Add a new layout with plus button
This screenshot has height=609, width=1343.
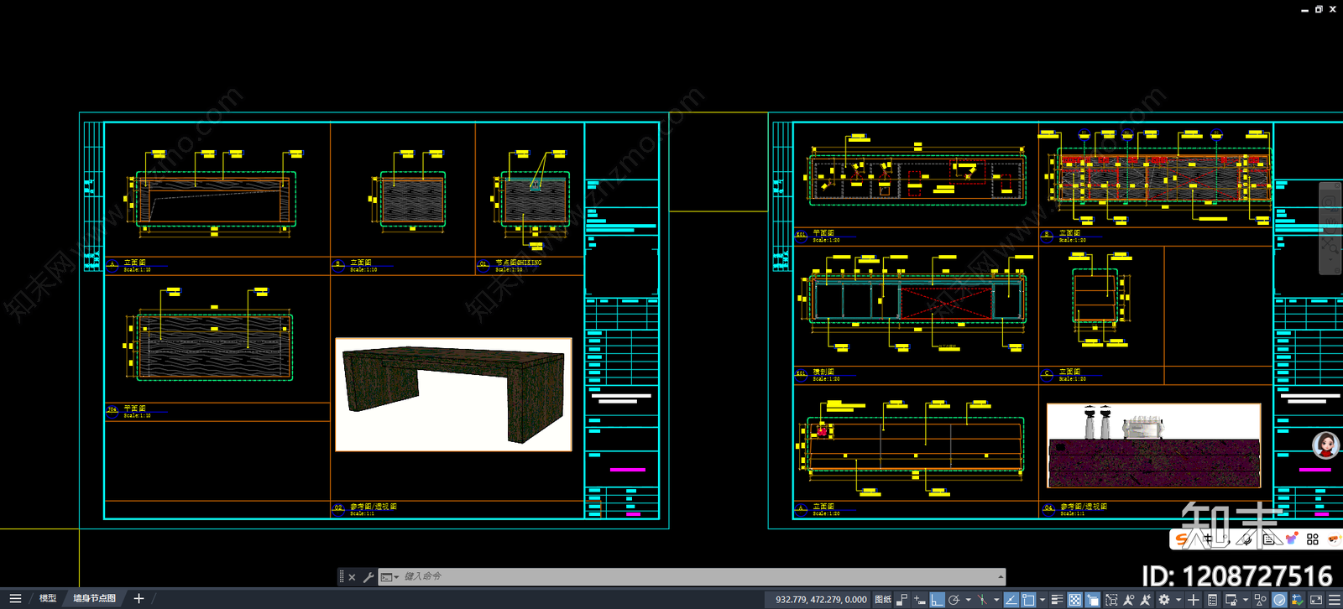click(x=138, y=598)
